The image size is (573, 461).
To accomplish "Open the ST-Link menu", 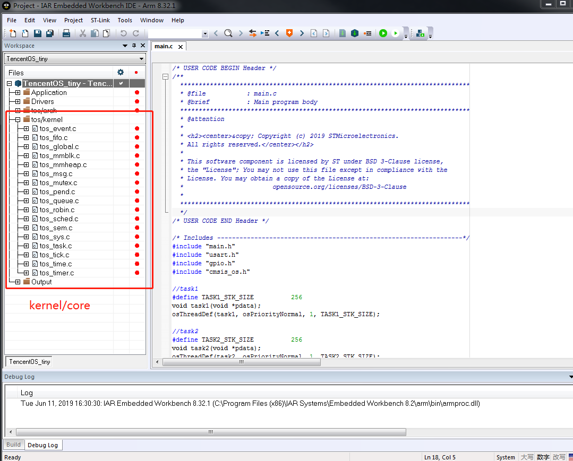I will pyautogui.click(x=100, y=20).
